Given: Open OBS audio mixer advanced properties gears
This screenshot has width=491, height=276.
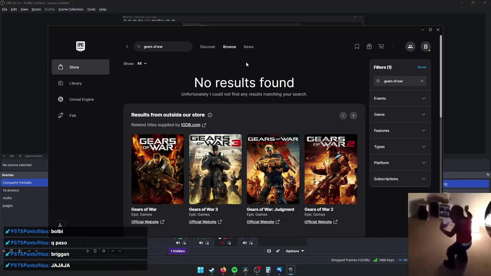Looking at the screenshot, I should (278, 251).
